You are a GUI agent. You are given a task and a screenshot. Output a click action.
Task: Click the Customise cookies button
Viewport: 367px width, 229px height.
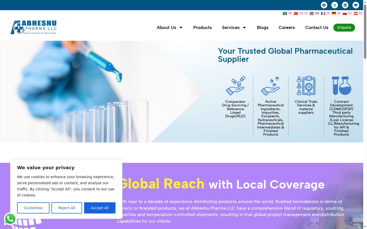[33, 208]
